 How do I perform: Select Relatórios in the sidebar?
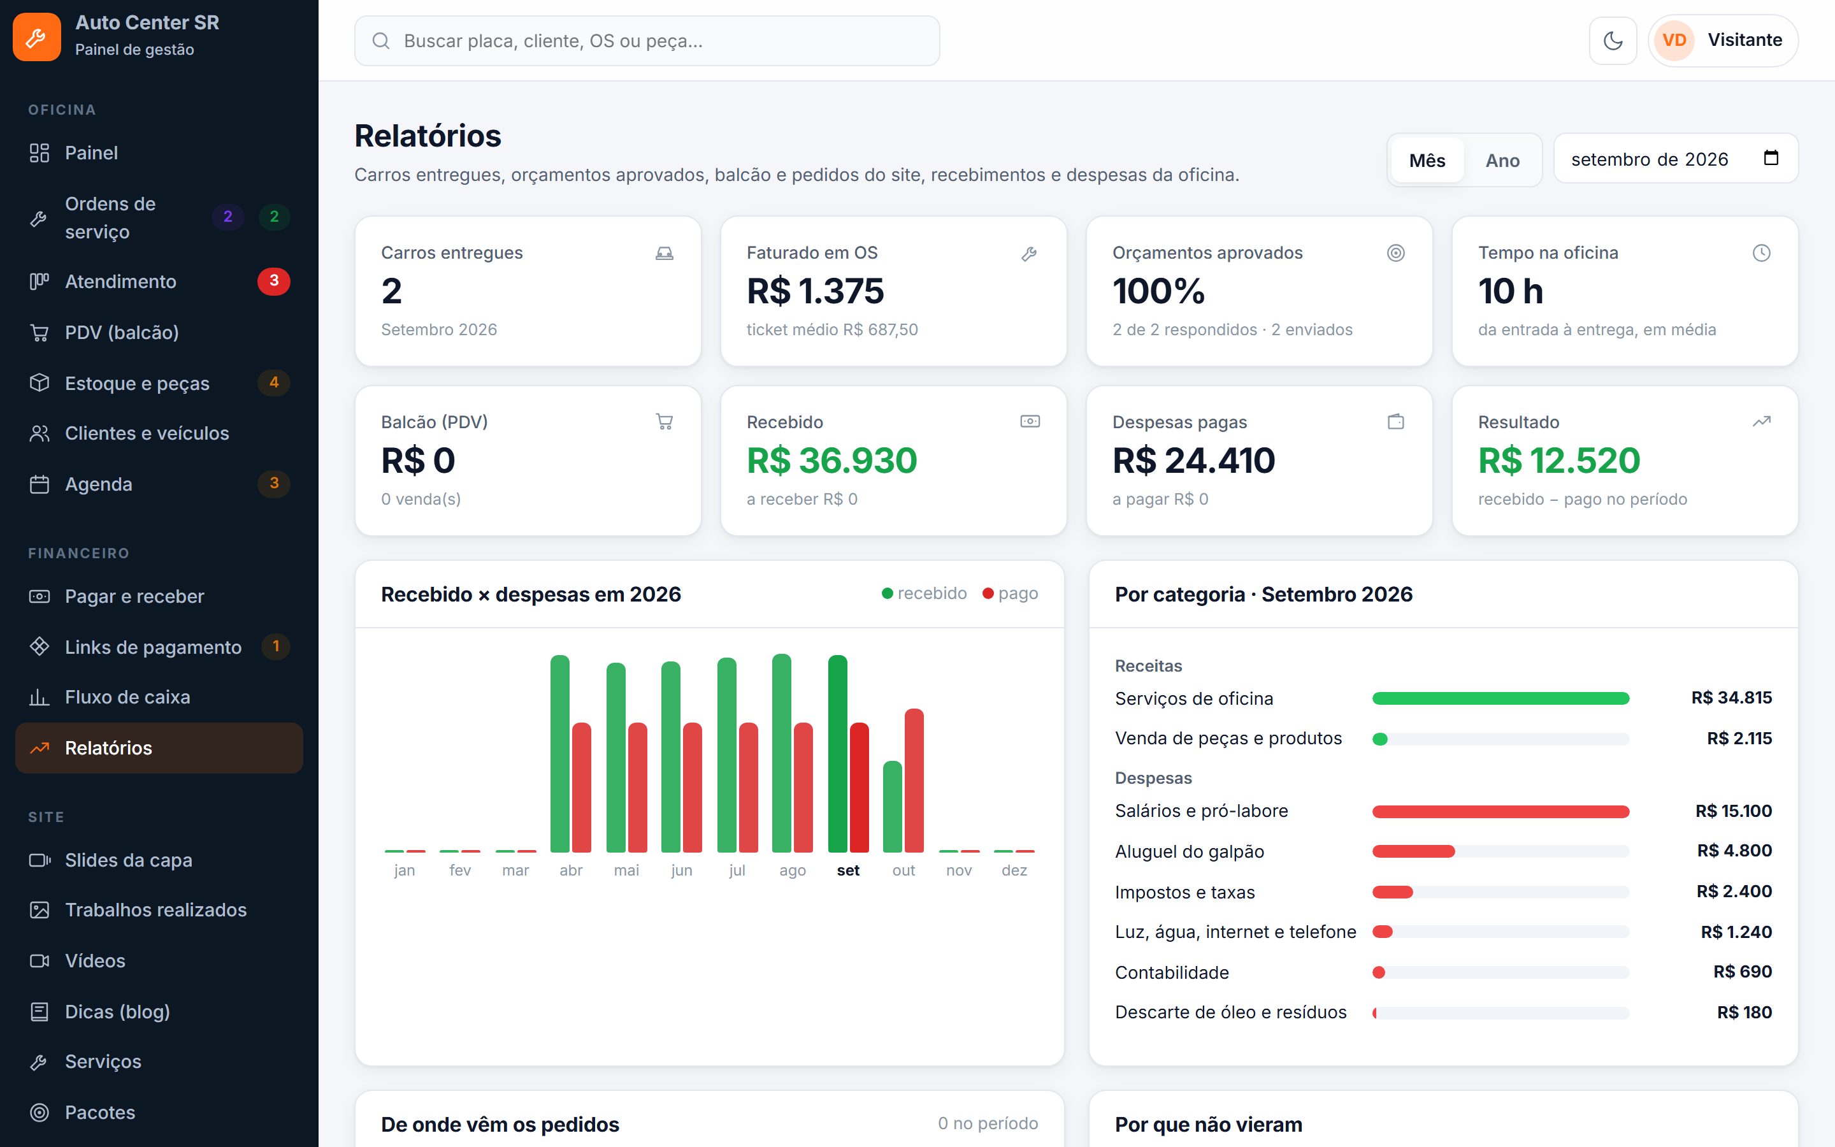click(x=159, y=748)
